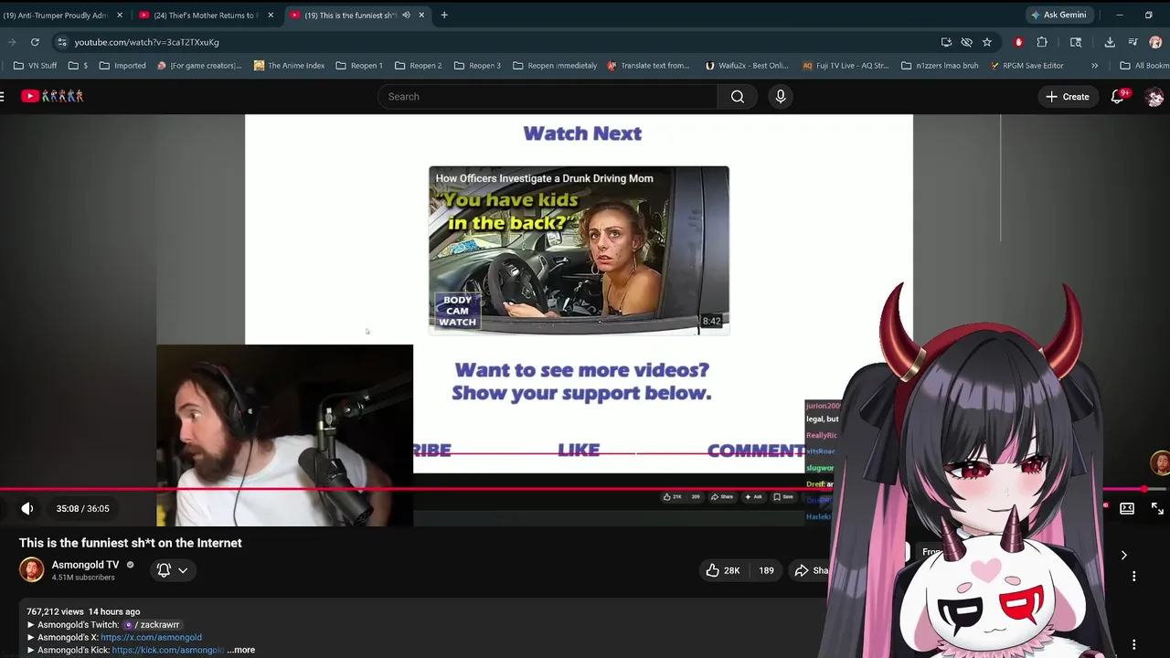Close the Thief's Mother Returns tab

pos(271,15)
